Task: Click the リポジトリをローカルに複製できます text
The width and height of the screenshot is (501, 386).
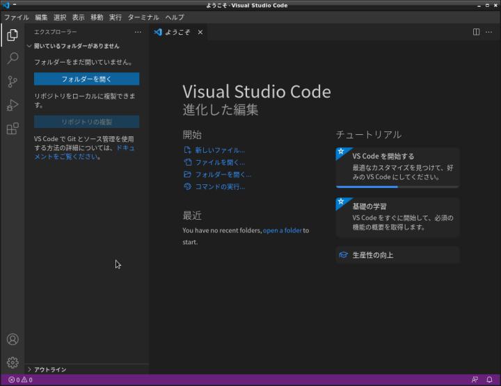Action: (84, 100)
